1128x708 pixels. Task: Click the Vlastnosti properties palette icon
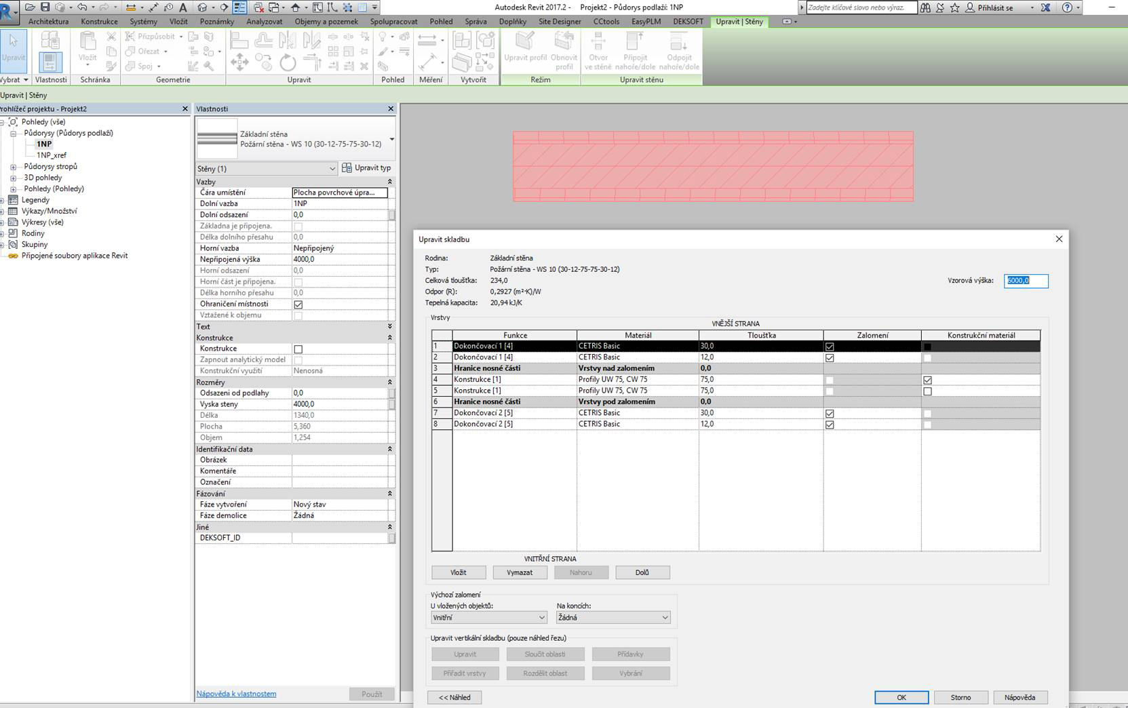point(50,62)
